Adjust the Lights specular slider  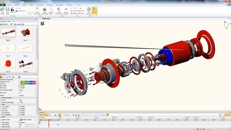tap(30, 126)
